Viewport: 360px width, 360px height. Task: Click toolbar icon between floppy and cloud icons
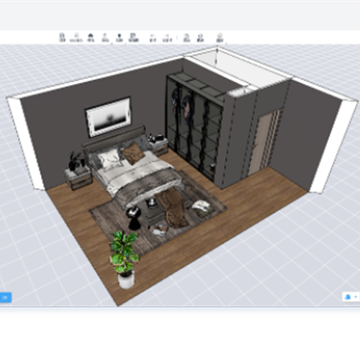coord(76,37)
